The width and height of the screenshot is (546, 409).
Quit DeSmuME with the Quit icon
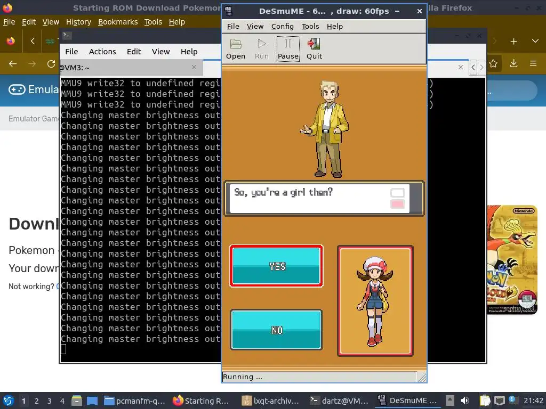click(314, 49)
